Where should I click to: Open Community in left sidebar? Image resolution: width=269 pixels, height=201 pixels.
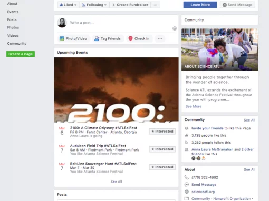point(17,43)
